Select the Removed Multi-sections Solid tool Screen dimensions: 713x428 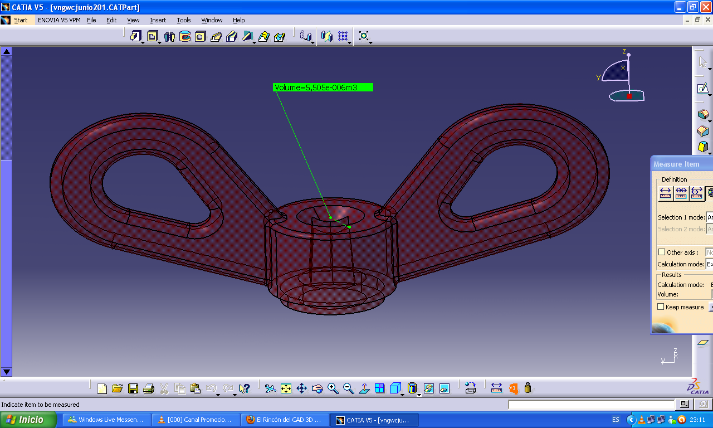click(x=280, y=36)
